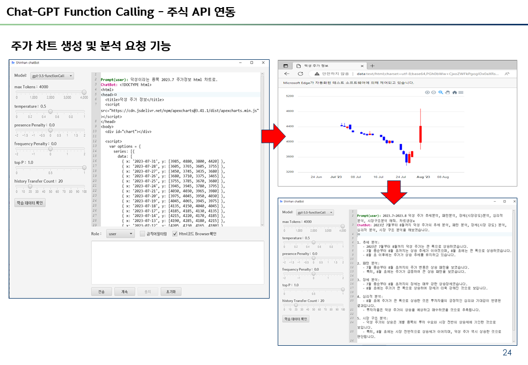
Task: Click the Edge address bar URL
Action: point(427,74)
